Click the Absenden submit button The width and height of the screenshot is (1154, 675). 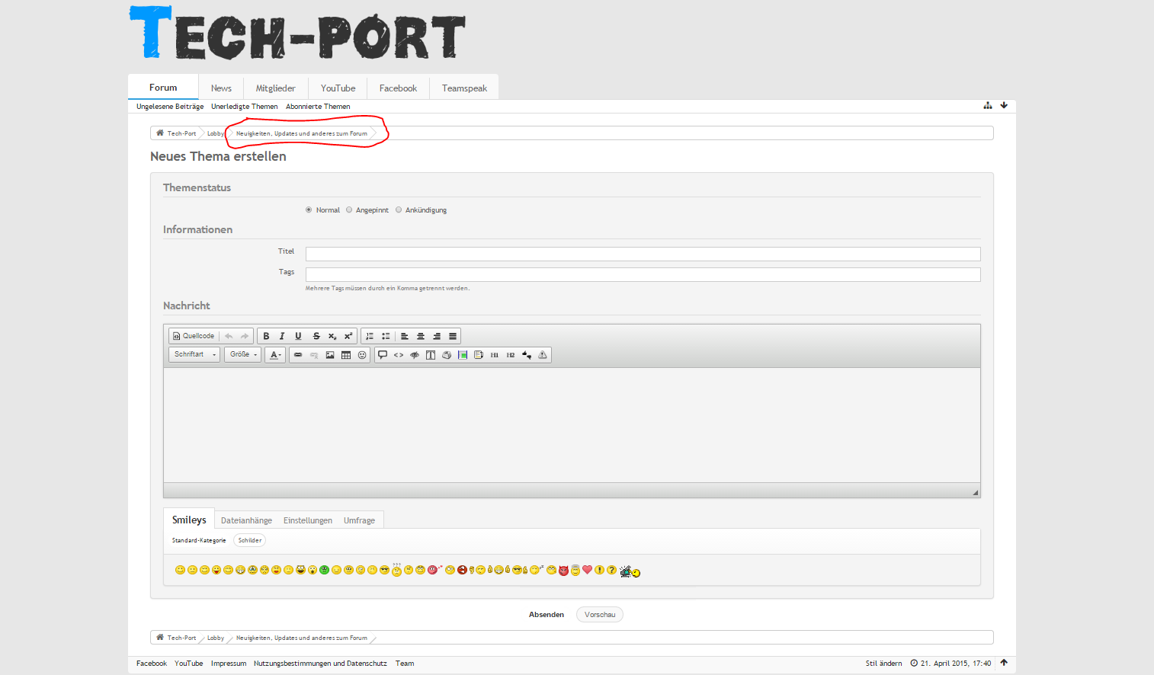pyautogui.click(x=547, y=615)
